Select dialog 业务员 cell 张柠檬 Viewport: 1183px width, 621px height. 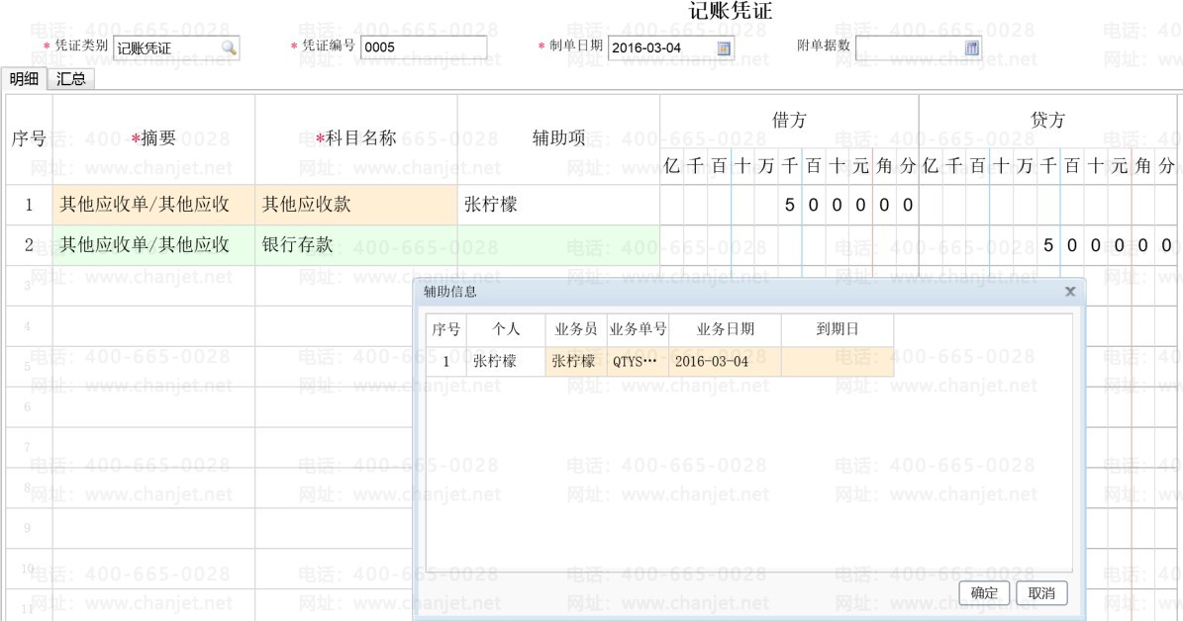coord(576,361)
